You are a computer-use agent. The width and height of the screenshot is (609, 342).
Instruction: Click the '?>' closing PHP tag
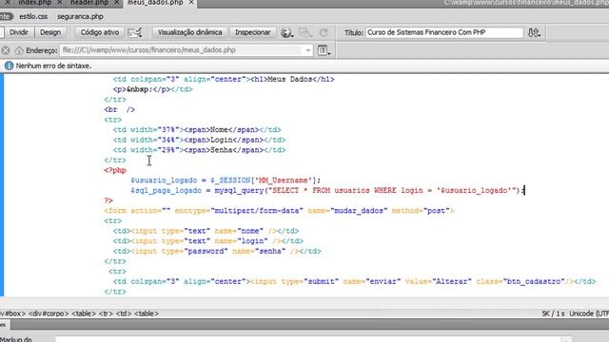108,200
